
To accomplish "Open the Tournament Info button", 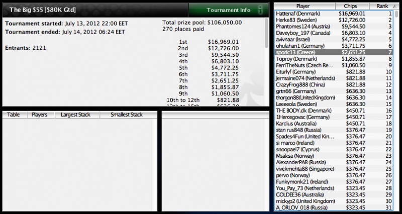I will [229, 10].
